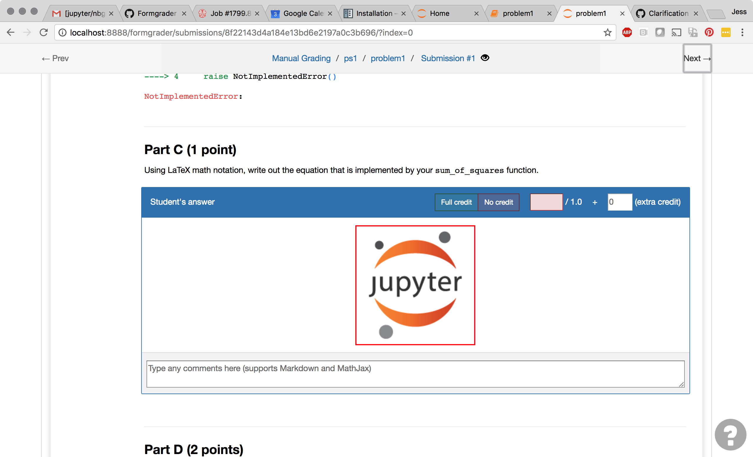Click the yellow extension icon in toolbar

coord(726,32)
